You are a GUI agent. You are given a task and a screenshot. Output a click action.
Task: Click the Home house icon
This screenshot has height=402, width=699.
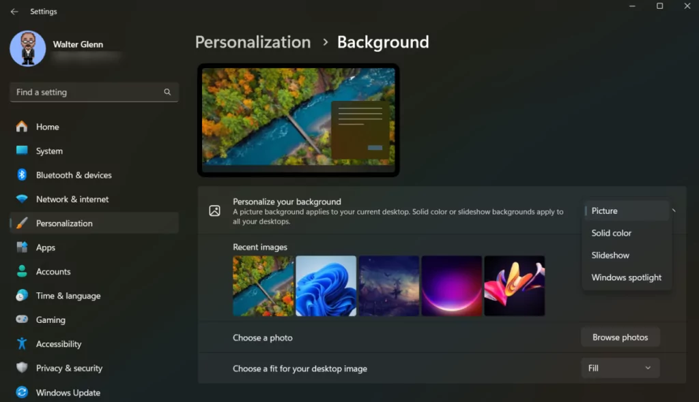click(x=21, y=127)
